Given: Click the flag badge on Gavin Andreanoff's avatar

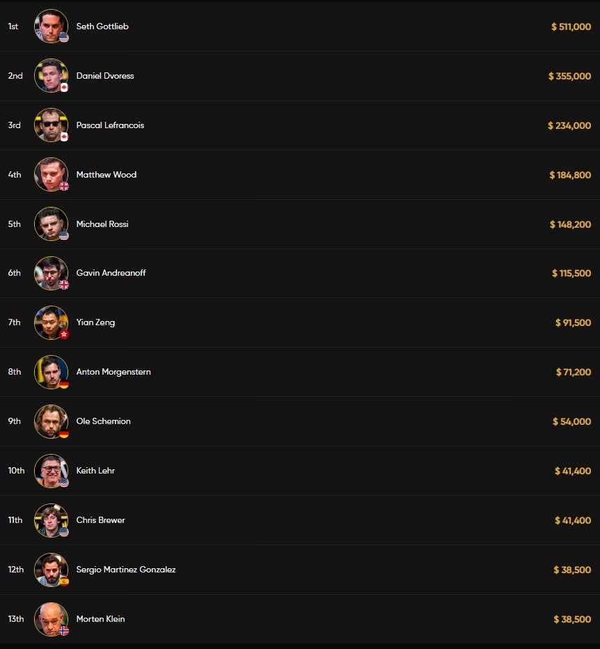Looking at the screenshot, I should click(64, 286).
